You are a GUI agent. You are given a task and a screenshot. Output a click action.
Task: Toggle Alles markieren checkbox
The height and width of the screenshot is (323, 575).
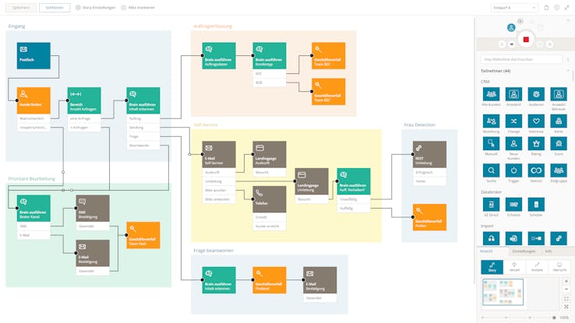(125, 7)
